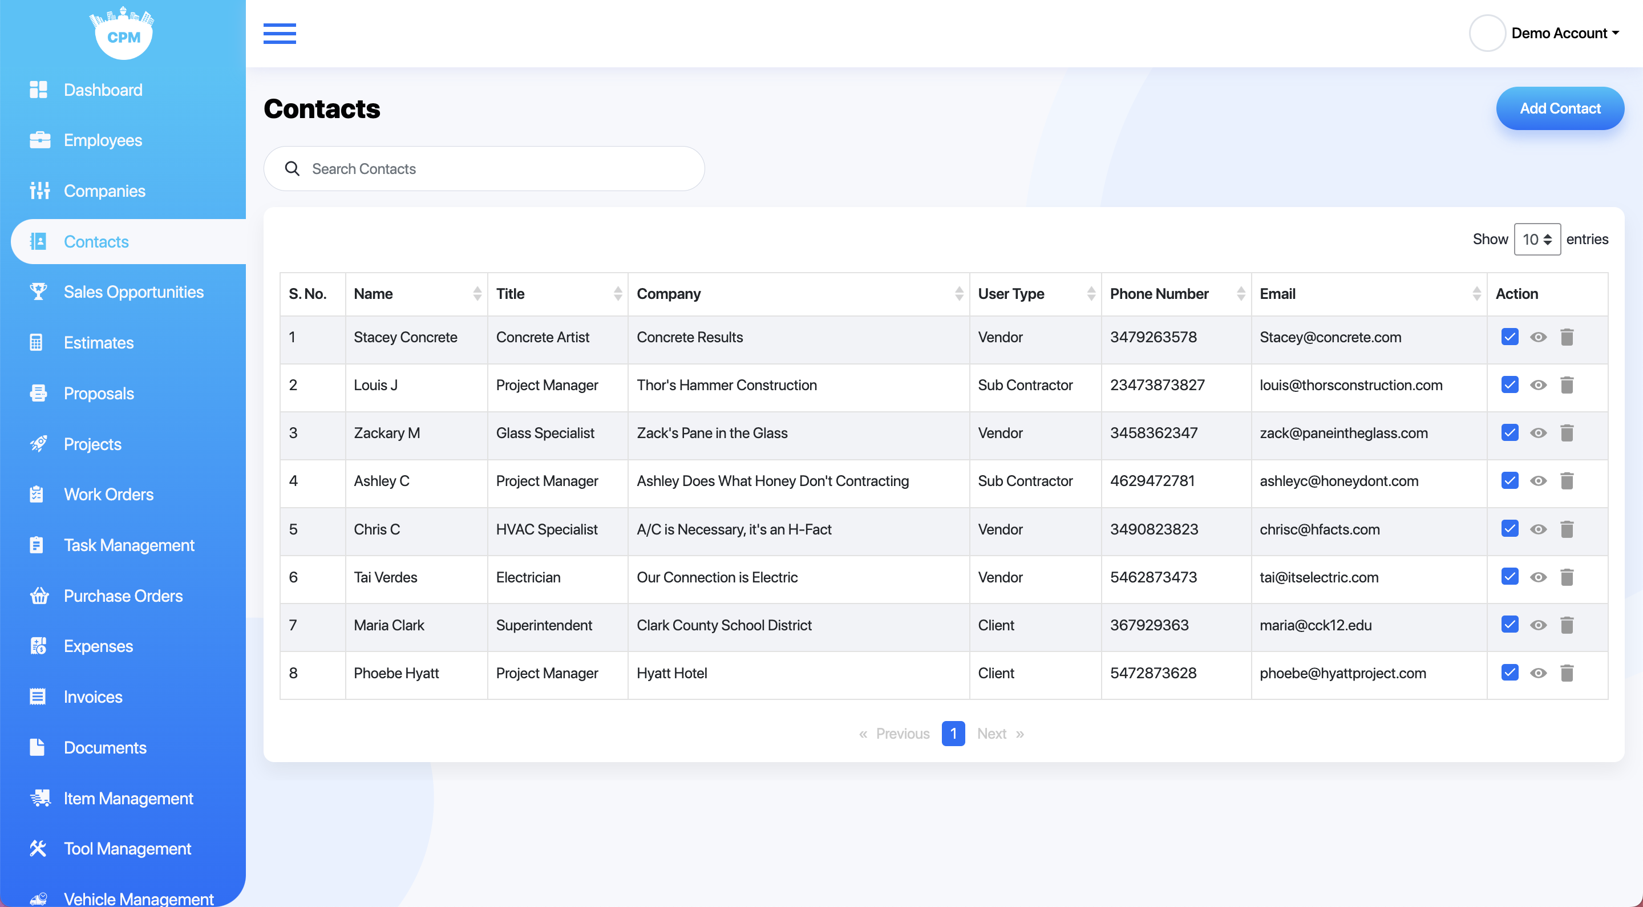Toggle the checkbox for Louis J
Image resolution: width=1643 pixels, height=907 pixels.
coord(1510,384)
